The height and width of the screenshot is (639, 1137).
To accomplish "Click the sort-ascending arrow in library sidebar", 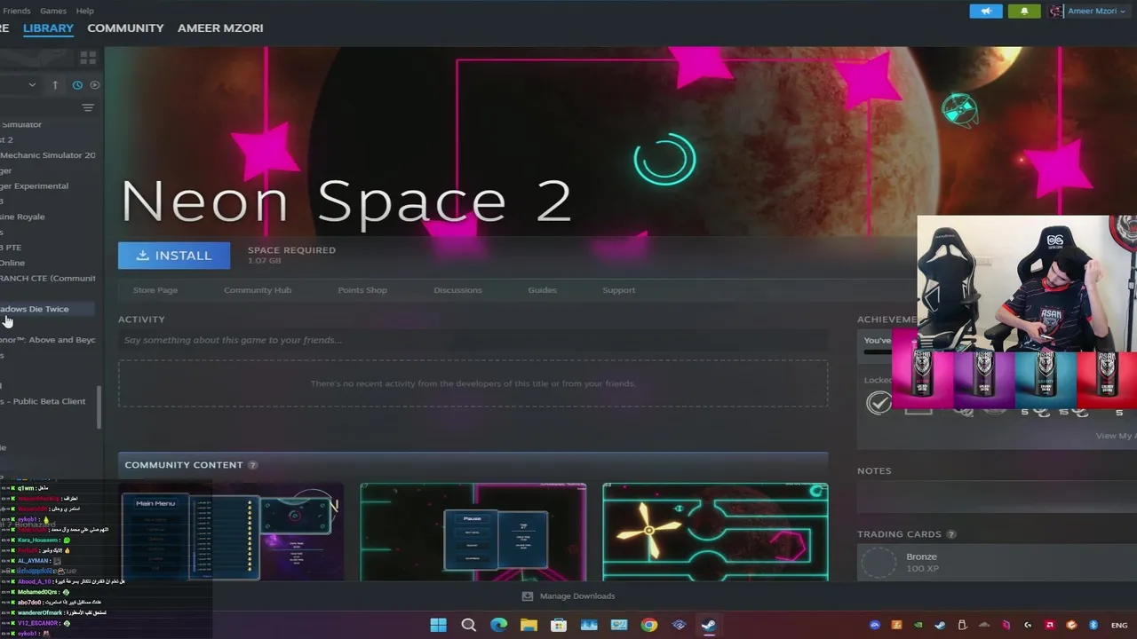I will (x=55, y=85).
